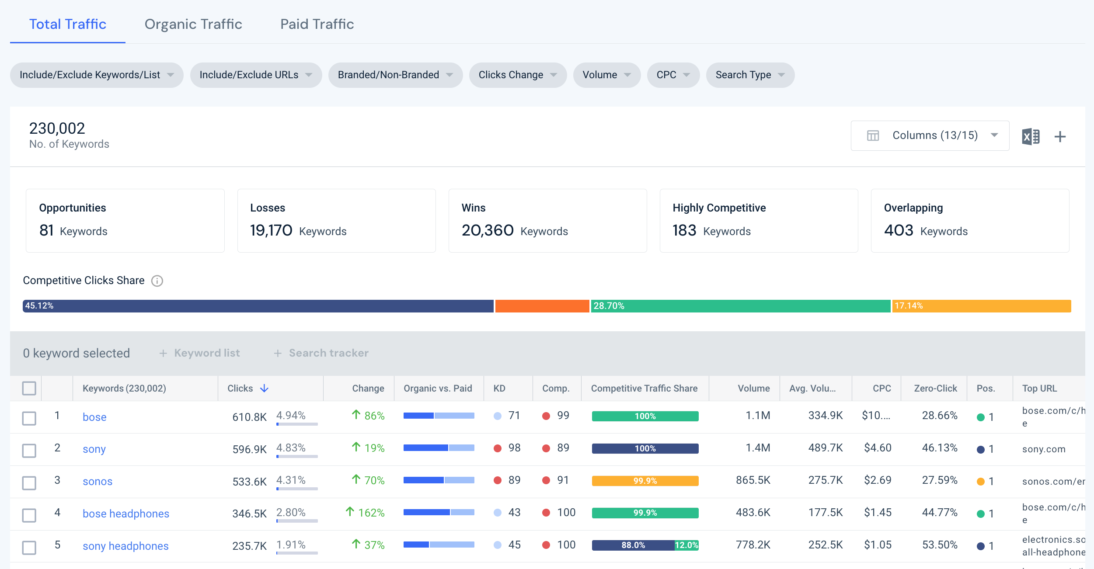Screen dimensions: 1094x569
Task: Click the table icon in Columns selector
Action: 873,135
